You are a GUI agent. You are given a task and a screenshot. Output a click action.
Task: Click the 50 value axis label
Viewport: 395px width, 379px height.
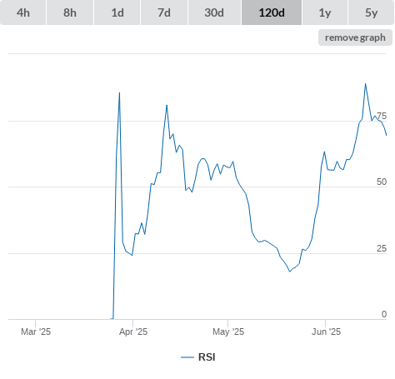pyautogui.click(x=382, y=182)
